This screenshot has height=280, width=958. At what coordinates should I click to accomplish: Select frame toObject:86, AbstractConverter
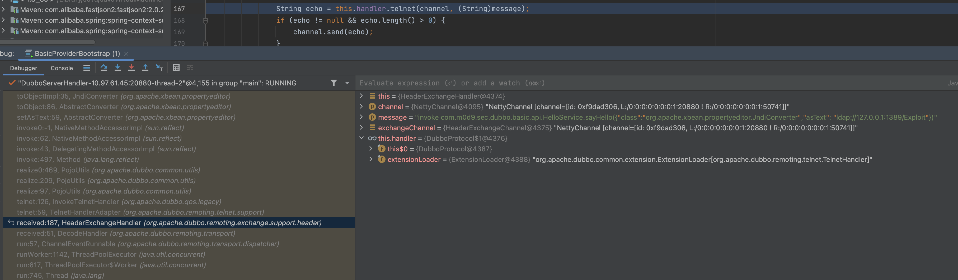point(179,107)
